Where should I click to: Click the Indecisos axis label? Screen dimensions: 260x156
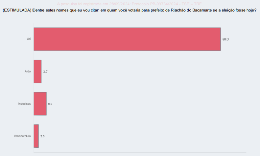(x=24, y=104)
